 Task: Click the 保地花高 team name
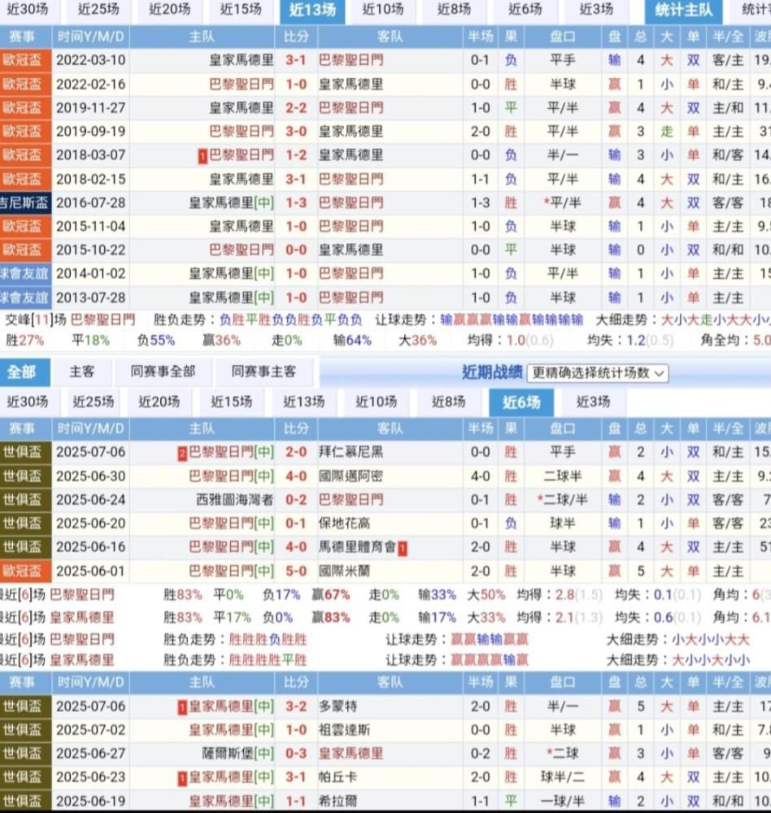345,523
